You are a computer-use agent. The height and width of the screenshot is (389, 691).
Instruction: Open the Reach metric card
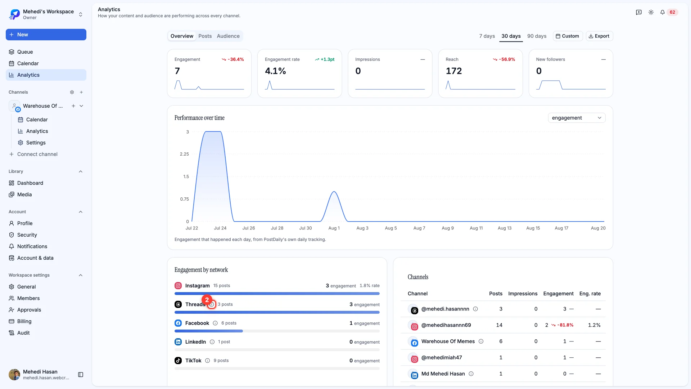coord(480,73)
